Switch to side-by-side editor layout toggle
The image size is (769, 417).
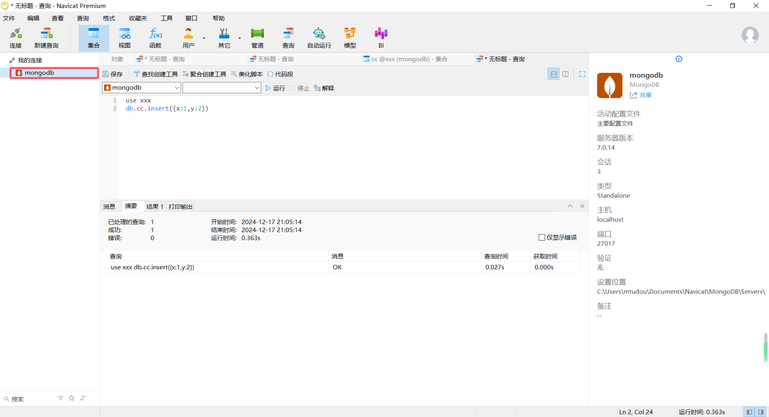(566, 74)
